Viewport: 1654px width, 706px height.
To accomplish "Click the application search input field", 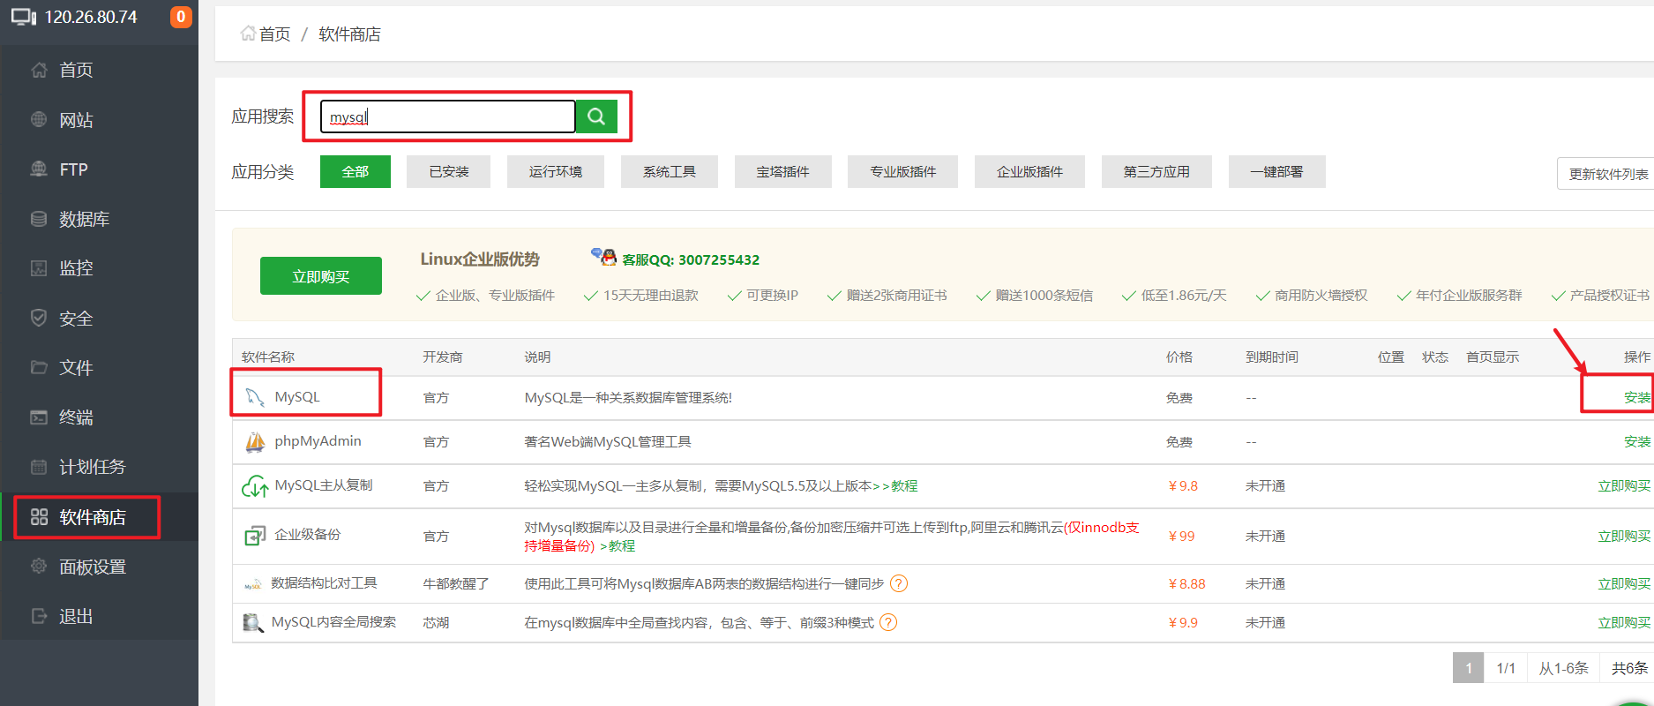I will click(x=448, y=116).
